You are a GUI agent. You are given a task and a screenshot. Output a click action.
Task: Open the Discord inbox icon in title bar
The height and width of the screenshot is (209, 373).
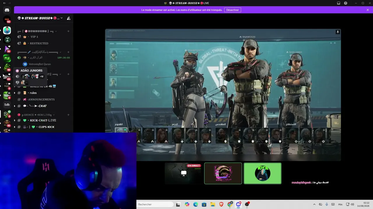339,3
